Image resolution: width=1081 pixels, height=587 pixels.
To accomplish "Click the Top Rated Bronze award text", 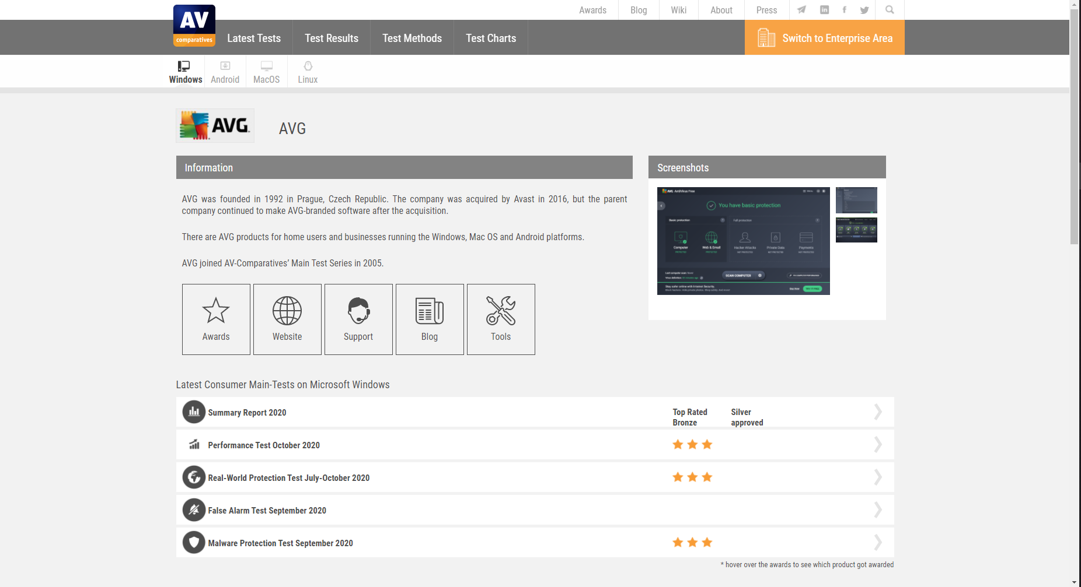I will [690, 417].
